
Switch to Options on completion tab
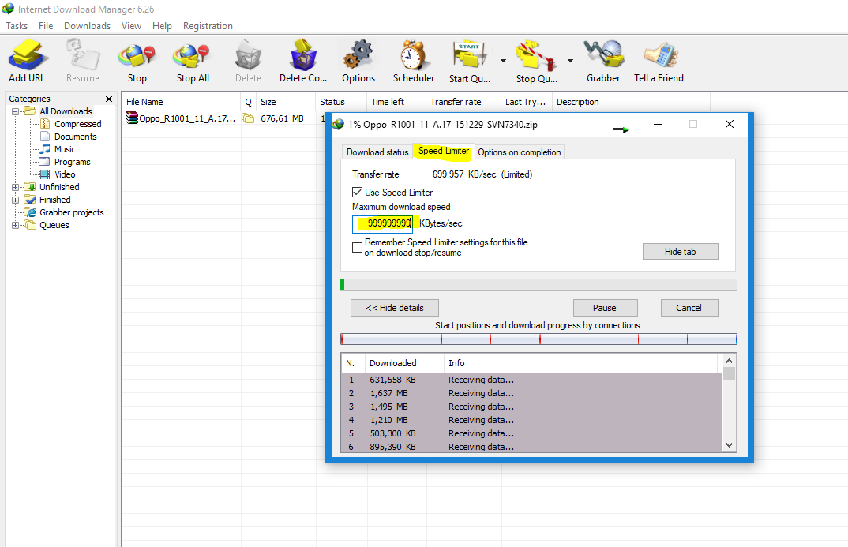520,152
